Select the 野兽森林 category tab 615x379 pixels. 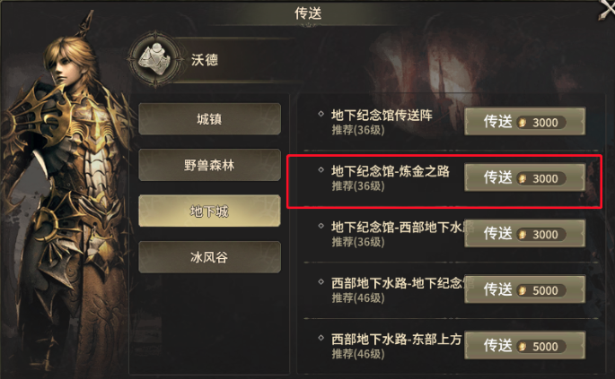click(x=209, y=165)
